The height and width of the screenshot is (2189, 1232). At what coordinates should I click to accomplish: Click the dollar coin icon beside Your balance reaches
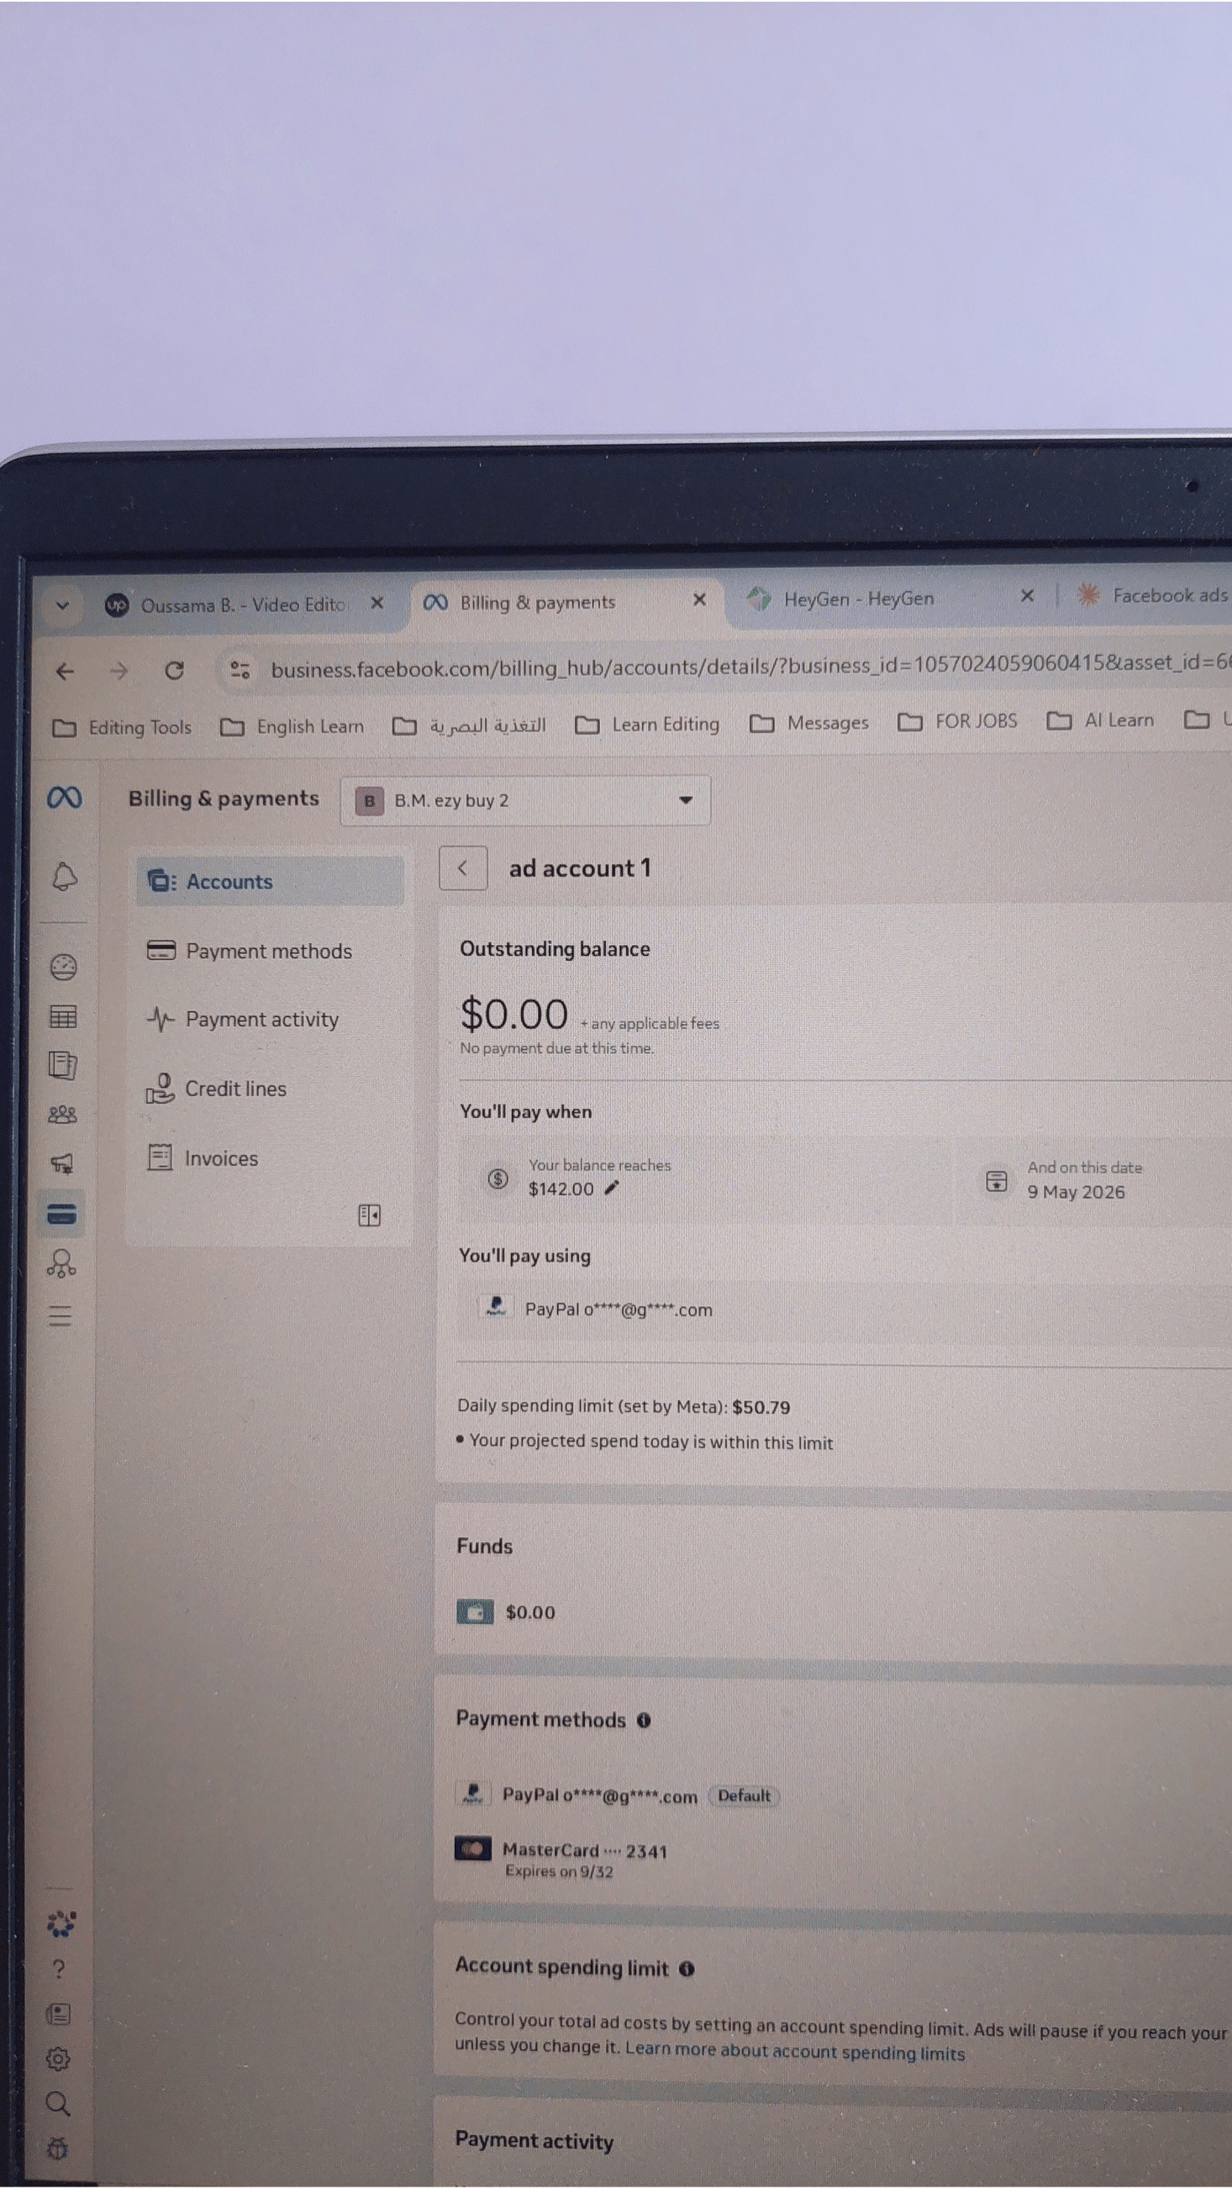point(498,1178)
